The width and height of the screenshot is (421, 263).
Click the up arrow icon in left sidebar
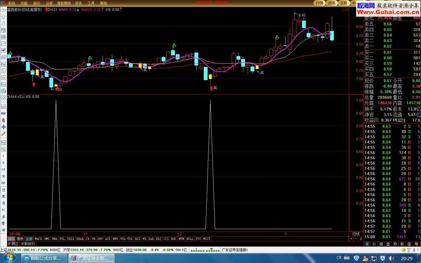(4, 17)
